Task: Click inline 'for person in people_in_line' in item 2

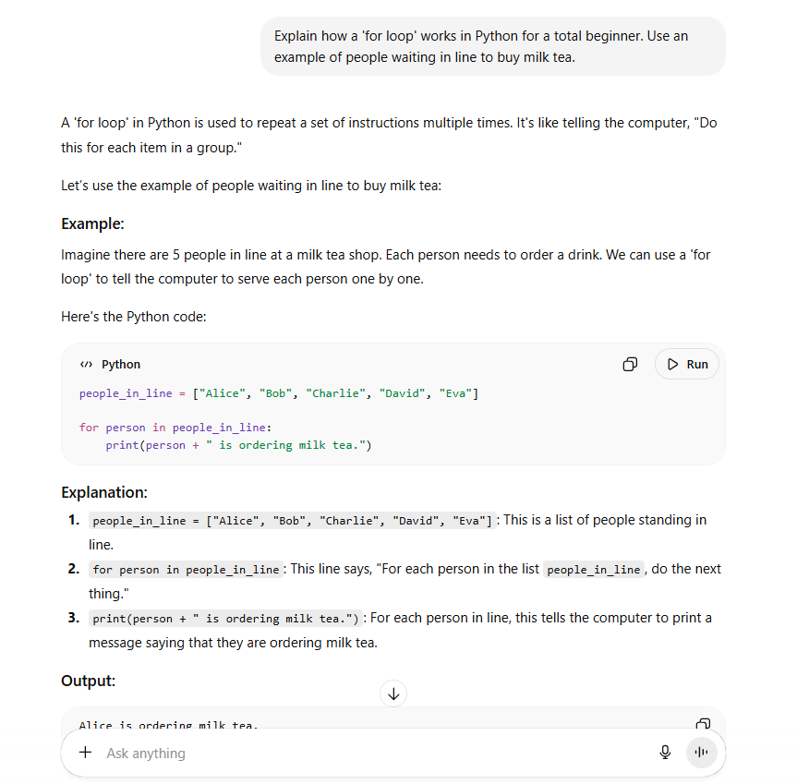Action: [186, 570]
